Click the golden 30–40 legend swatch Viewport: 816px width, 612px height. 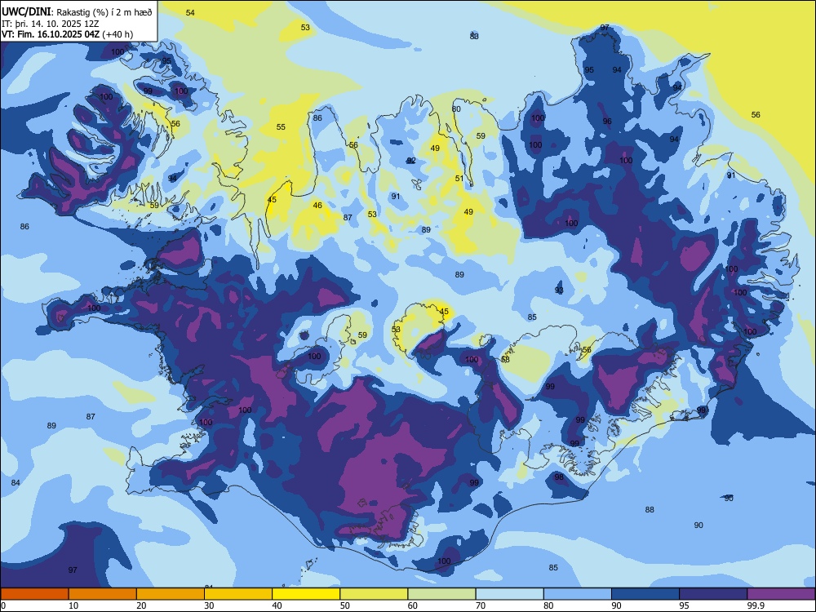[x=238, y=594]
